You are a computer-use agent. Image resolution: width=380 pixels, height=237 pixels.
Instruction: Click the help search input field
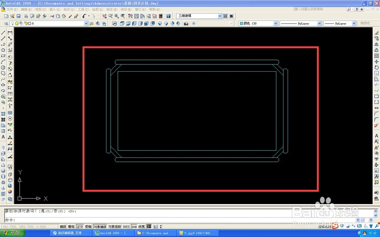pyautogui.click(x=320, y=9)
